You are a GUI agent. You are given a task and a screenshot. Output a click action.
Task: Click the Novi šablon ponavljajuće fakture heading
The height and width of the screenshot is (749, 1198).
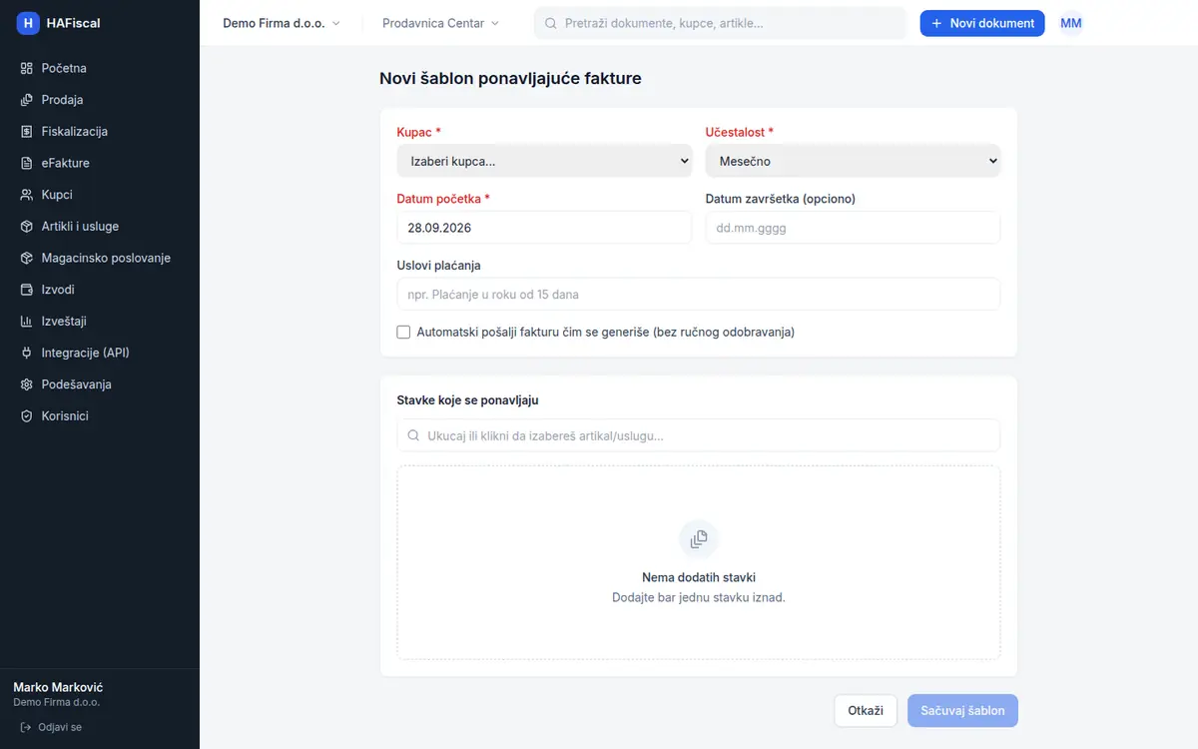510,78
